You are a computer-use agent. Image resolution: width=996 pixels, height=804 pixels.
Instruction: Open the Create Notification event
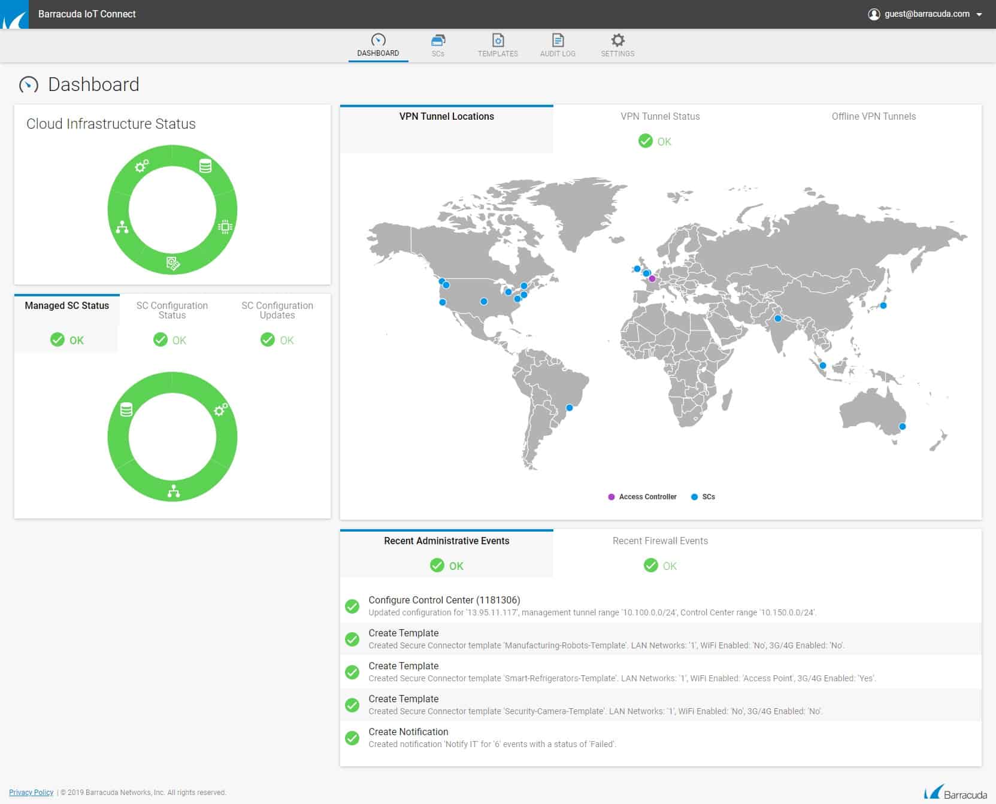[661, 738]
